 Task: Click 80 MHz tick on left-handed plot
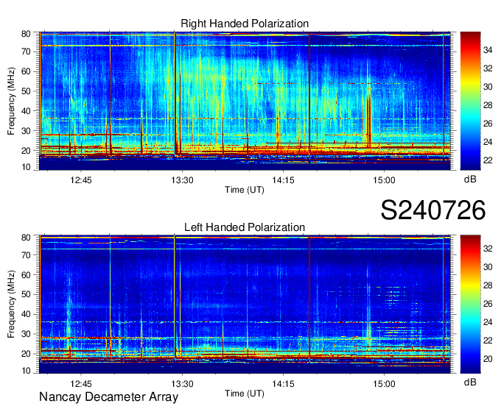click(x=26, y=238)
